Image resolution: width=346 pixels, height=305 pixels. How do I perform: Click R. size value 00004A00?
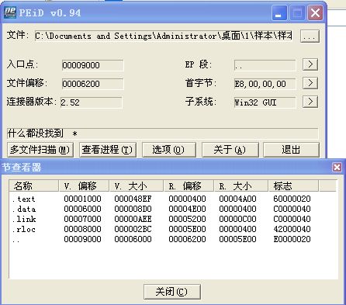click(237, 199)
